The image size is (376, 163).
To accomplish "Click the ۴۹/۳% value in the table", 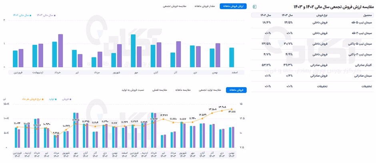I will click(x=288, y=65).
